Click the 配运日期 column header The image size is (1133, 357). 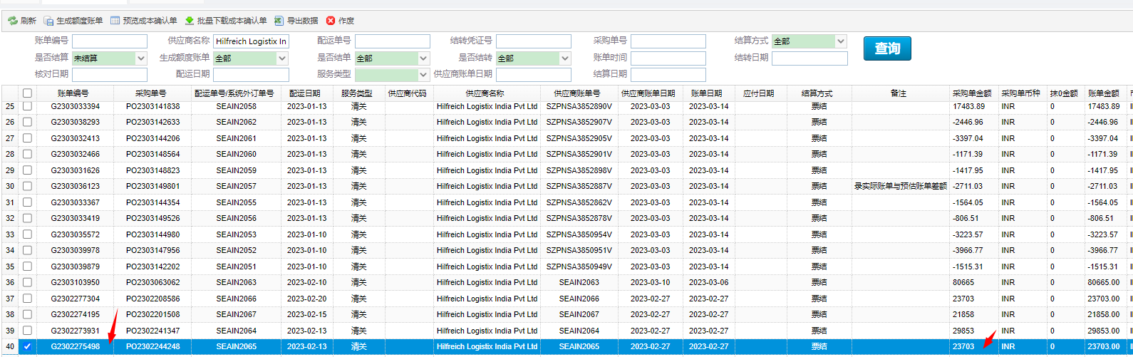click(x=304, y=93)
